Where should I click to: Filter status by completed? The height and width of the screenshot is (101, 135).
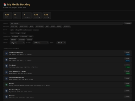click(21, 39)
